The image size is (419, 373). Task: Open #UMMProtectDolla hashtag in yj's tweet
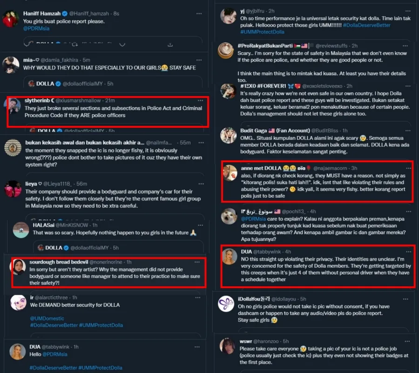point(263,32)
